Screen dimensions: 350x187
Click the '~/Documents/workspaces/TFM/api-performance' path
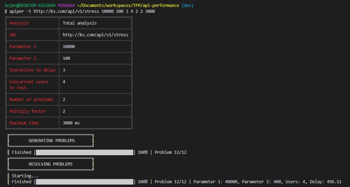(x=128, y=5)
